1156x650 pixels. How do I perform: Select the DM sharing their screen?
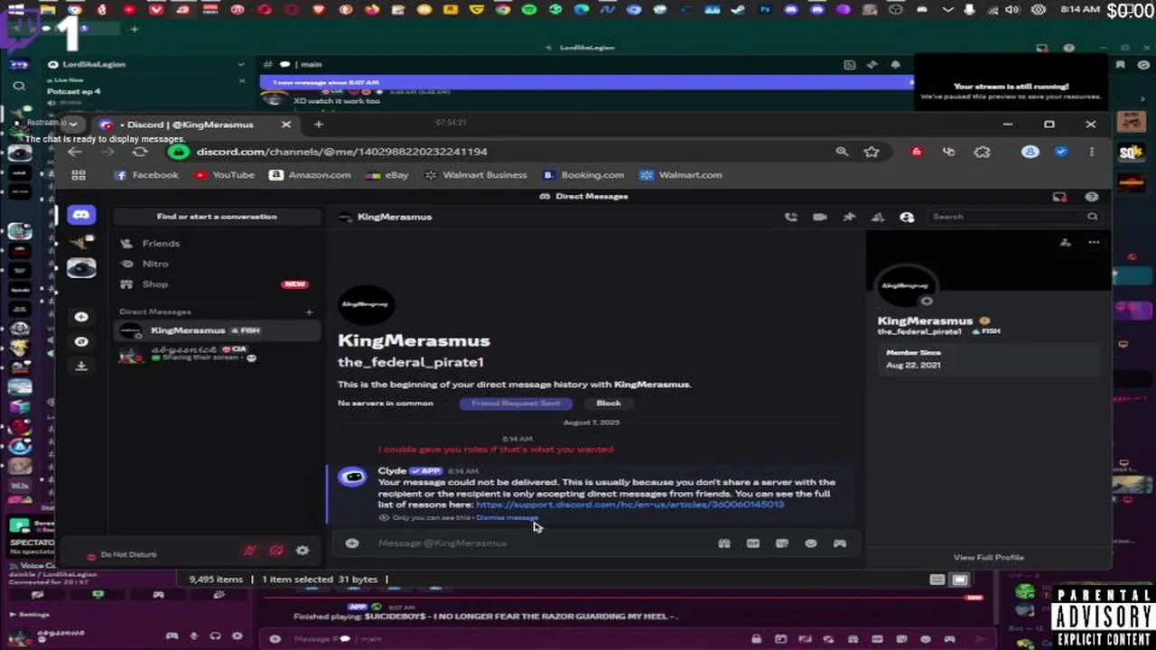pos(217,353)
